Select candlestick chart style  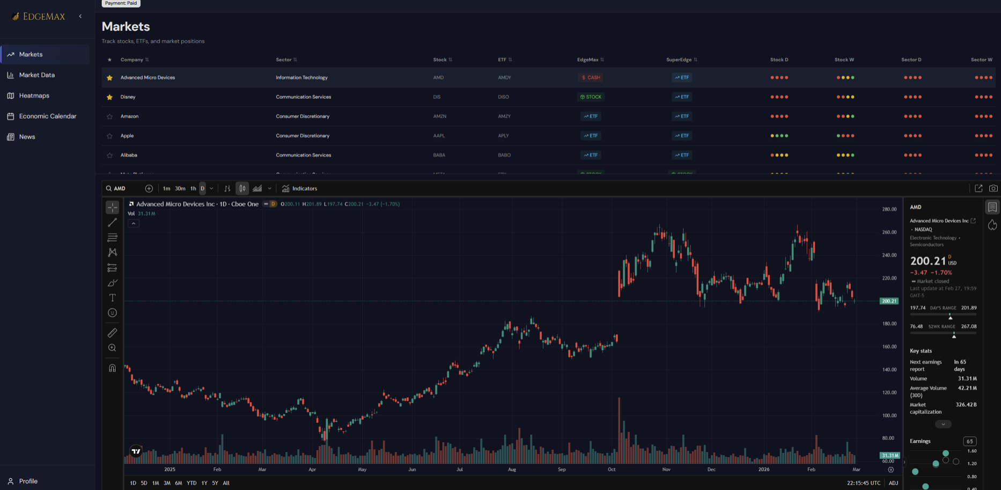(x=242, y=188)
